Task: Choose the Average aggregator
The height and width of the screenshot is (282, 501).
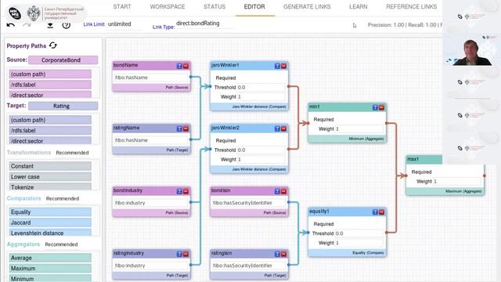Action: [50, 258]
